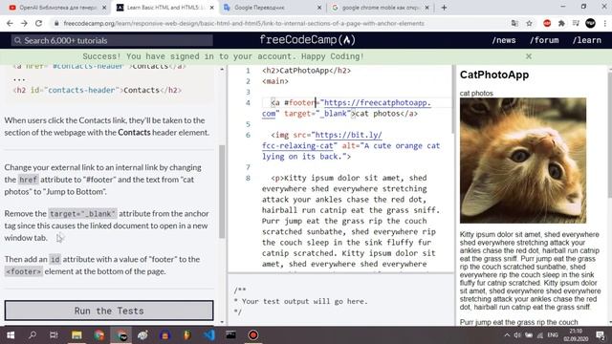
Task: Click Run the Tests button
Action: [x=109, y=311]
